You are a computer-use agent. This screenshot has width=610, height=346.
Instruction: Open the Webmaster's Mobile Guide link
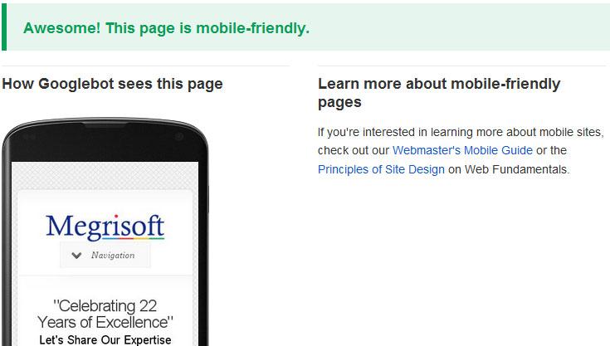pyautogui.click(x=462, y=150)
